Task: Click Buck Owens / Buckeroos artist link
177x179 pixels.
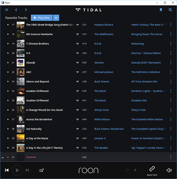Action: click(109, 129)
